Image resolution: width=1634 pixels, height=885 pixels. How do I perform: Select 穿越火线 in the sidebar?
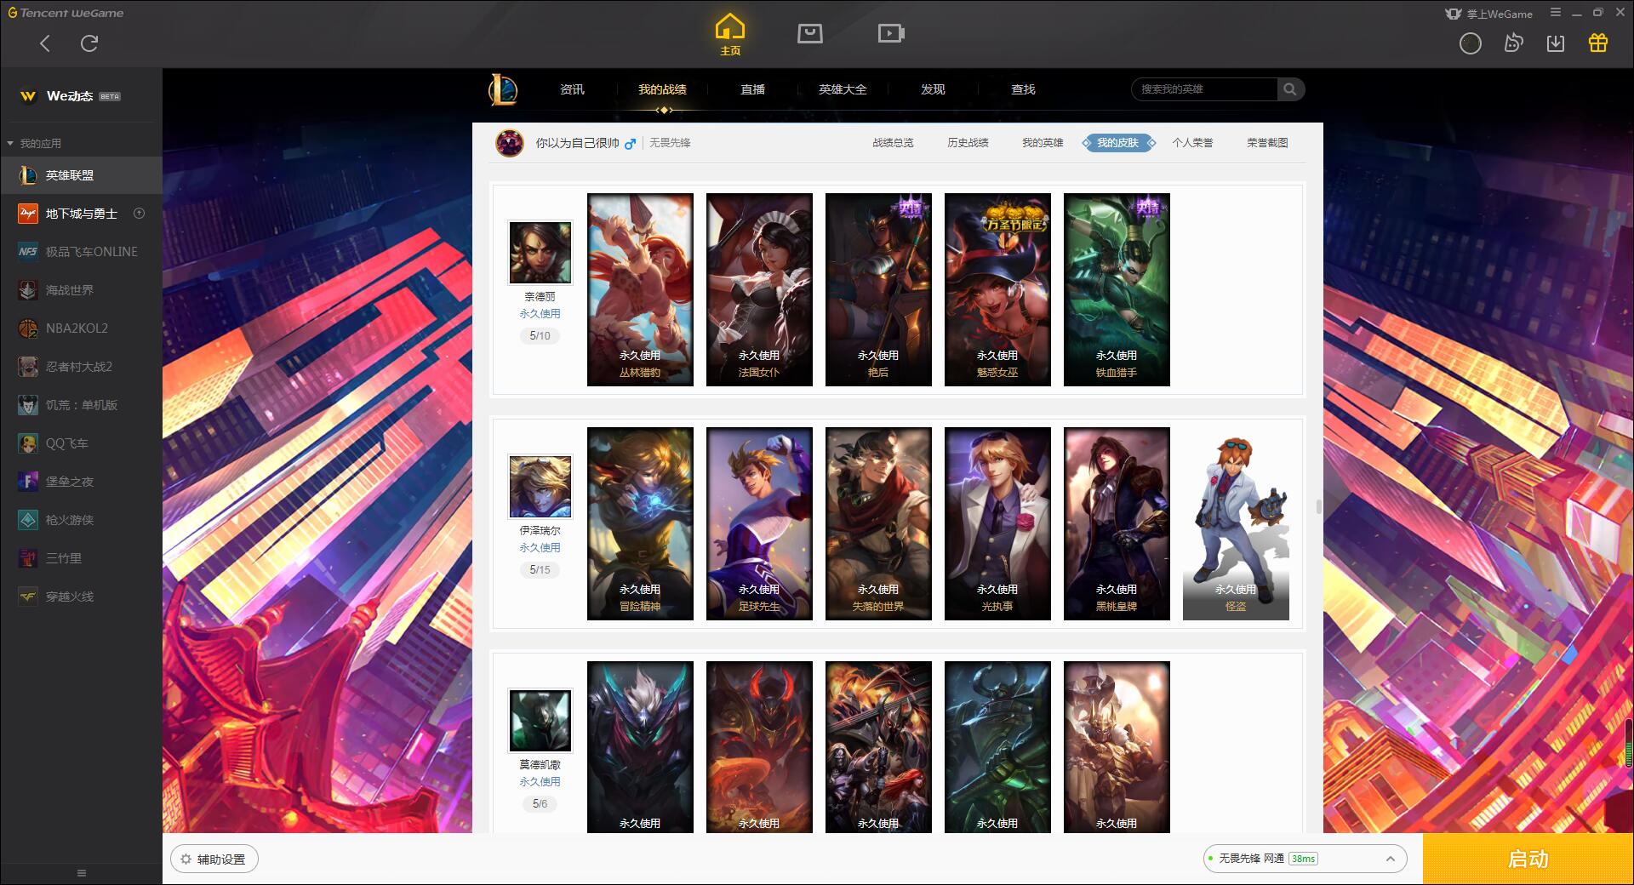click(81, 597)
